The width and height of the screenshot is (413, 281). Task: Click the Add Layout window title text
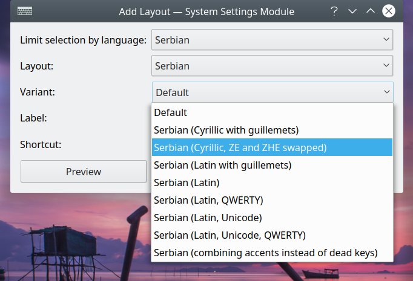tap(206, 11)
